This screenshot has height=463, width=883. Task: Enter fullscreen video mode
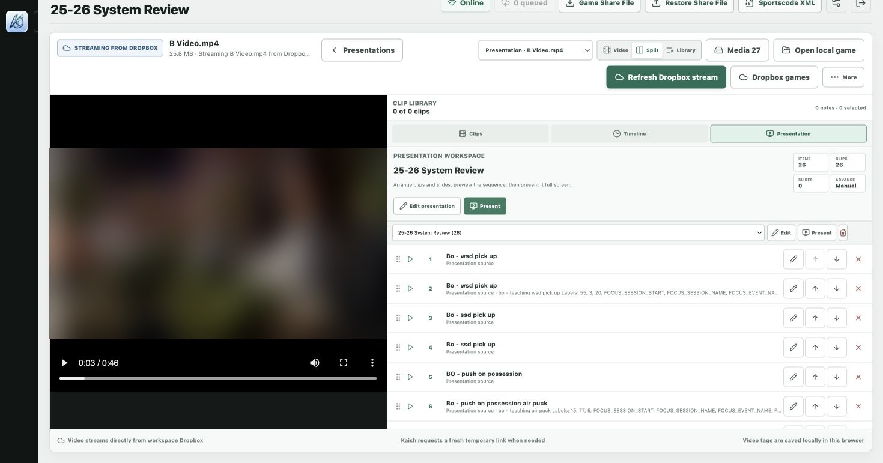coord(344,363)
